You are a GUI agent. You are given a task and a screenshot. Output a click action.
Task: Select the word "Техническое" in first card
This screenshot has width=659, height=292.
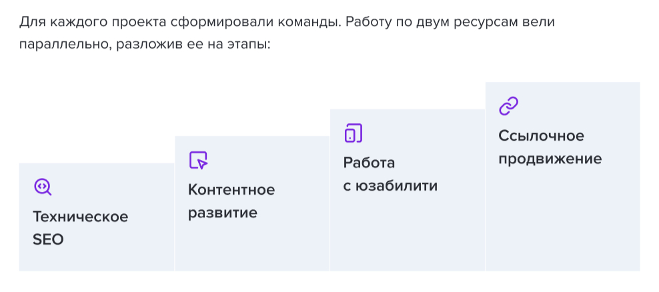click(x=80, y=217)
